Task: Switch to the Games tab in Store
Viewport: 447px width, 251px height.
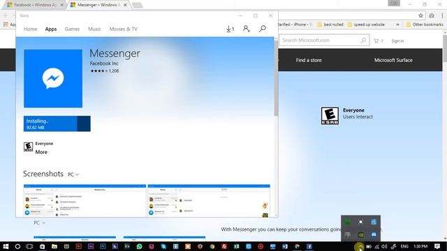Action: click(x=72, y=29)
